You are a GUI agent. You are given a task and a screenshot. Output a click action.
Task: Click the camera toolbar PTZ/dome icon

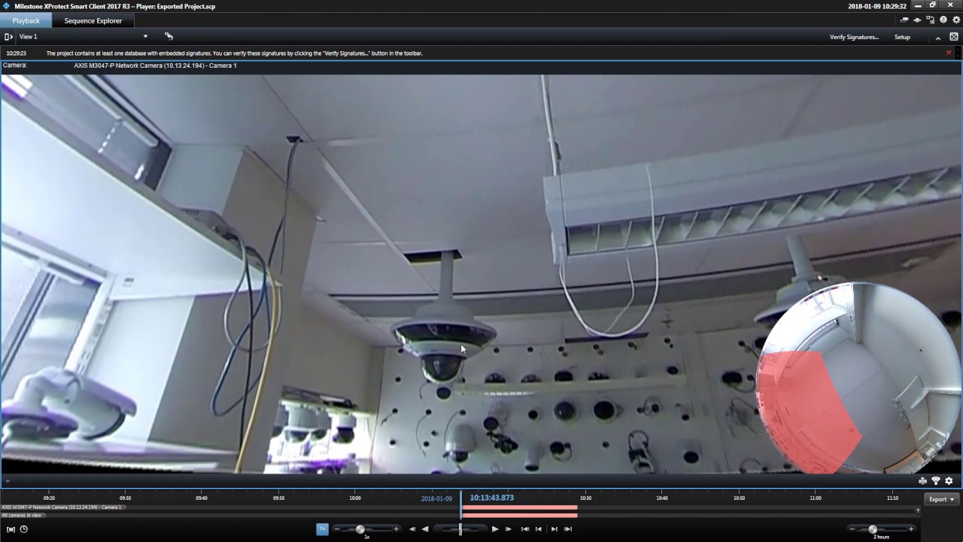pos(936,481)
